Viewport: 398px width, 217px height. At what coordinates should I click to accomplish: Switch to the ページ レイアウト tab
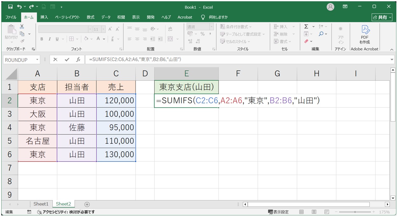click(67, 17)
